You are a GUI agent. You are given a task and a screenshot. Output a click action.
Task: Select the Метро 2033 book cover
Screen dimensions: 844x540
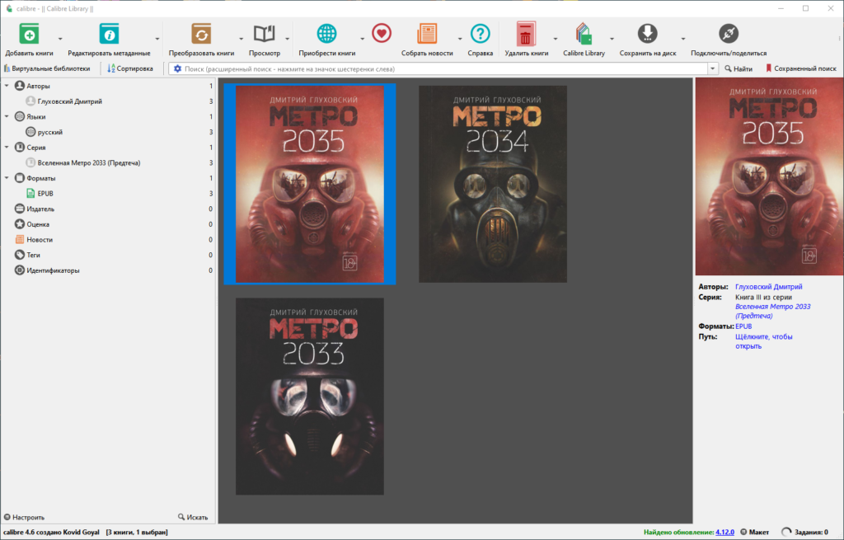[310, 397]
